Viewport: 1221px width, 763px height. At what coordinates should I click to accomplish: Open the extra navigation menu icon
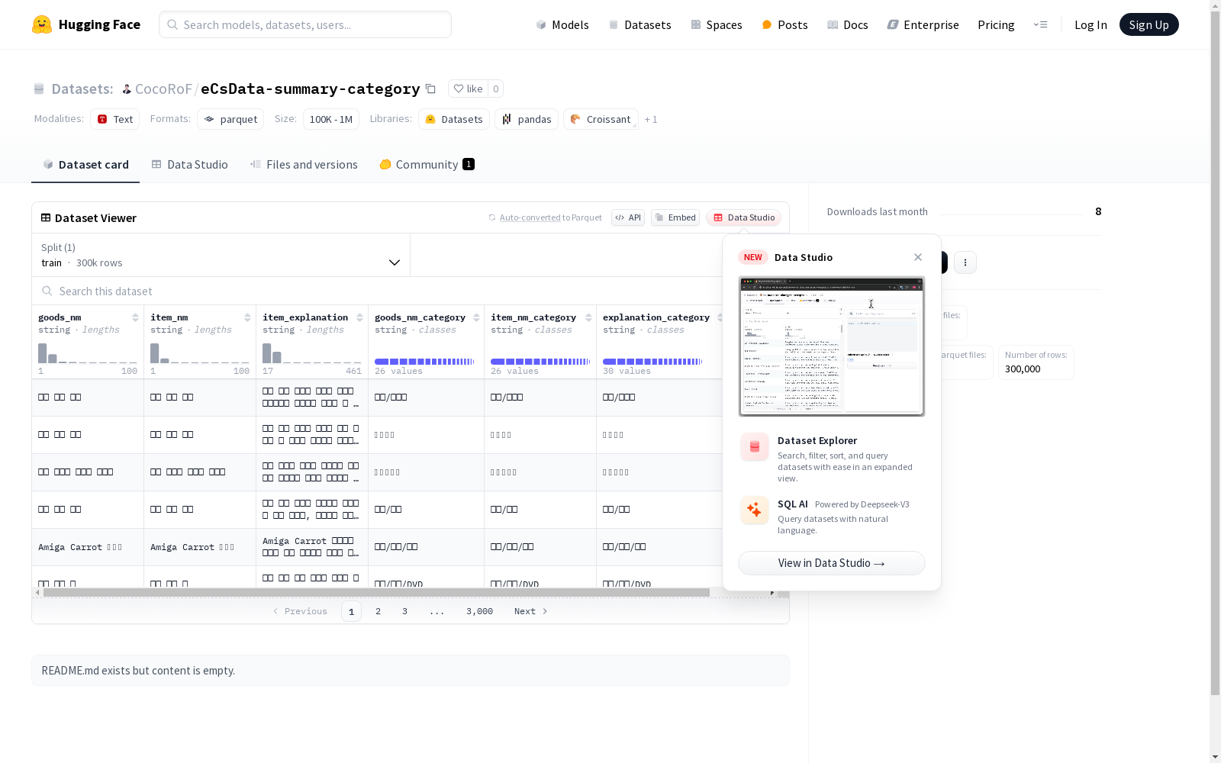click(x=1040, y=24)
